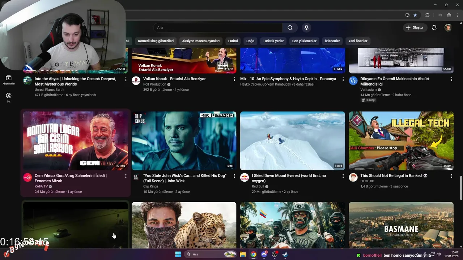Open Komutan Logar video thumbnail

click(x=75, y=141)
